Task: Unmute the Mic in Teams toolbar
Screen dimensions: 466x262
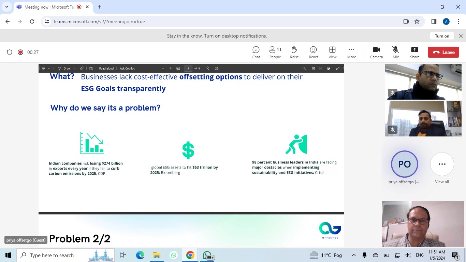Action: (395, 52)
